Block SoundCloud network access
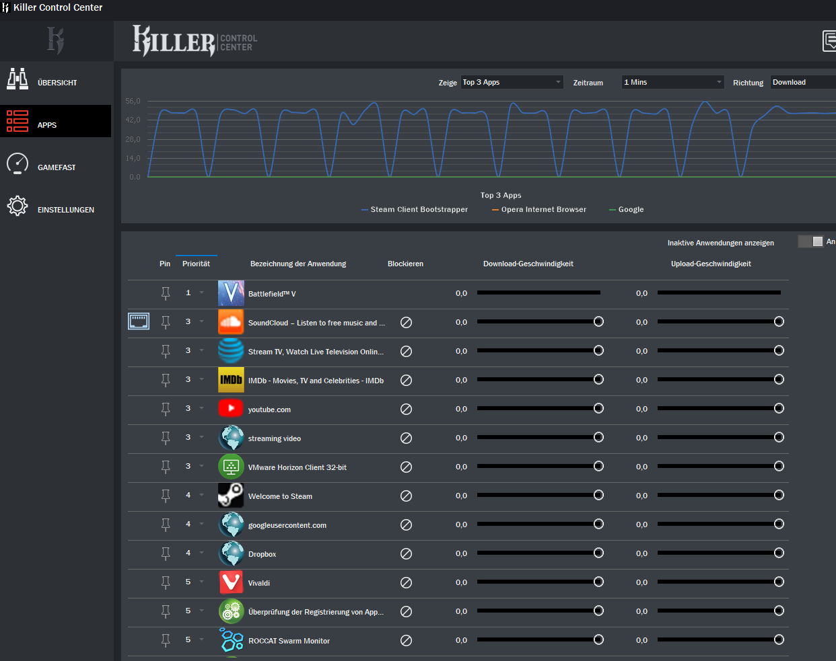 point(406,322)
